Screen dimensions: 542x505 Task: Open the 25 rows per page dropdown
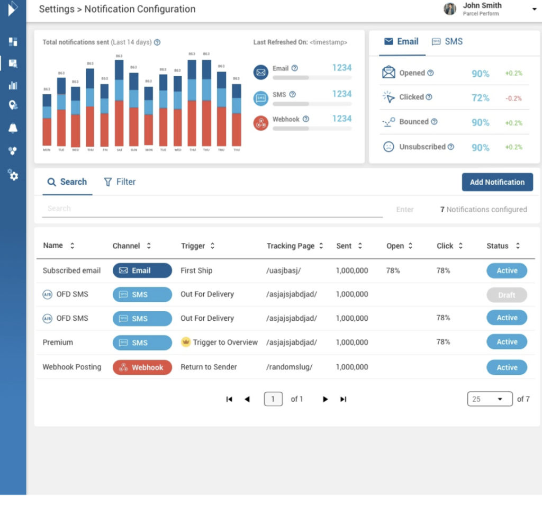490,399
